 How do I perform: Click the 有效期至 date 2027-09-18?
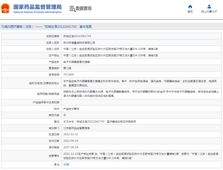pos(70,147)
